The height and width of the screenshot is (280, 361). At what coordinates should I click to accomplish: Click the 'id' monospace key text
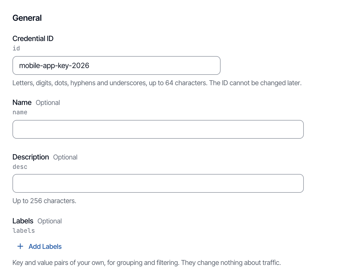16,48
